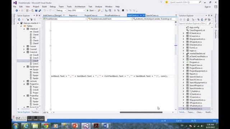This screenshot has height=129, width=230.
Task: Expand login.cs in Solution Explorer
Action: (183, 51)
